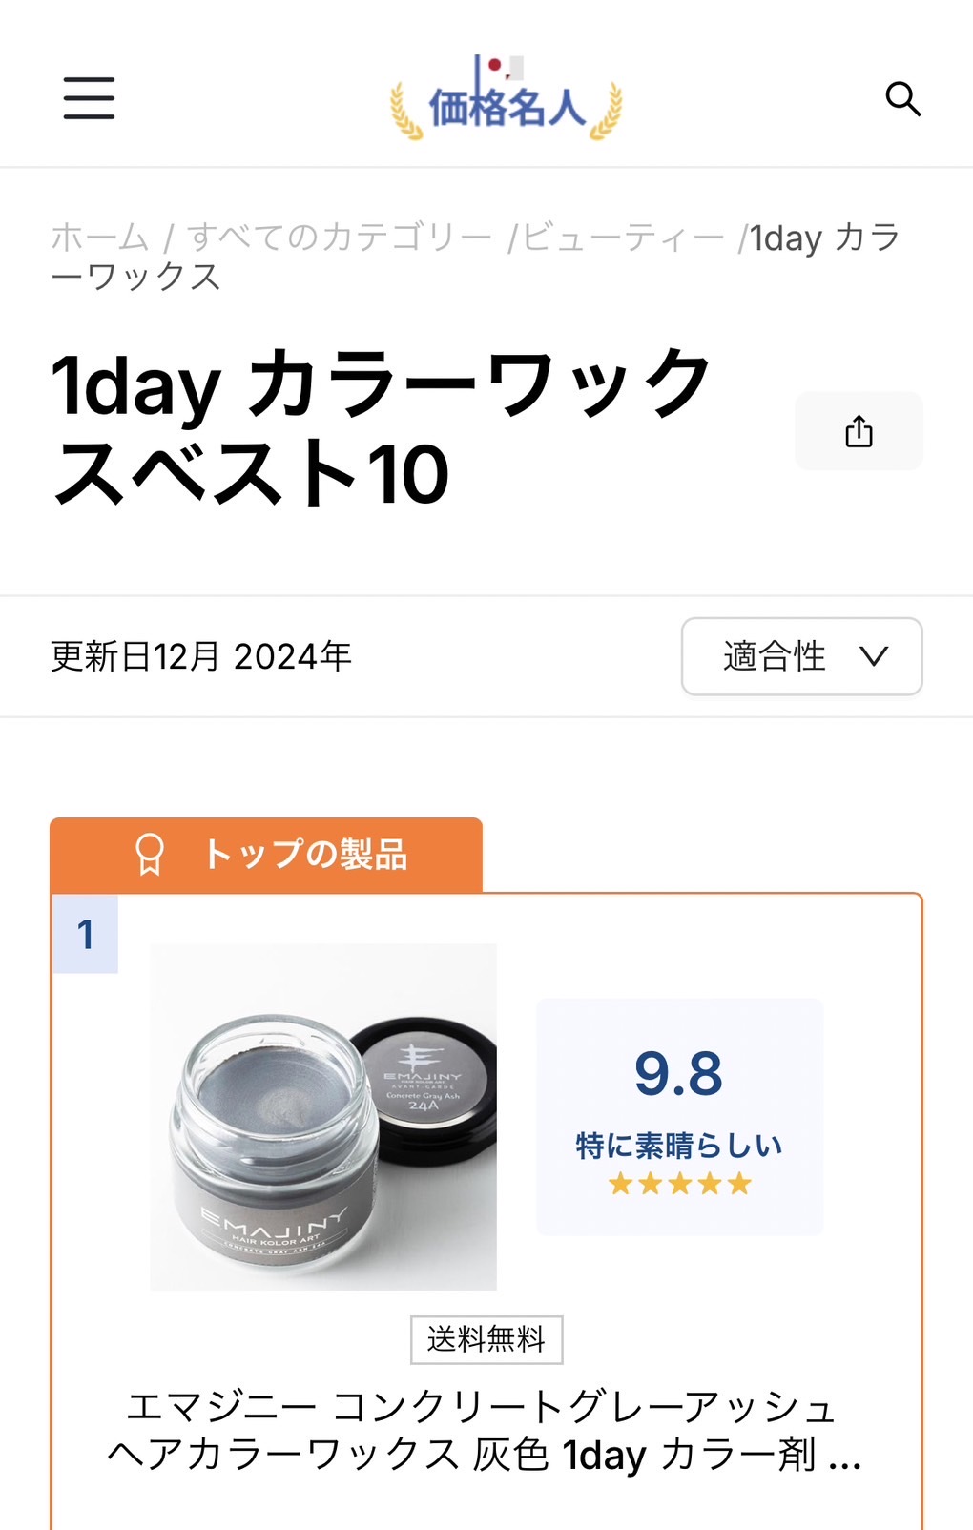Click the 特に素晴らしい rating label

click(x=679, y=1146)
